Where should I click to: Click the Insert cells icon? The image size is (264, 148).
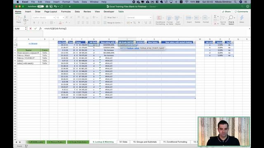(x=189, y=19)
